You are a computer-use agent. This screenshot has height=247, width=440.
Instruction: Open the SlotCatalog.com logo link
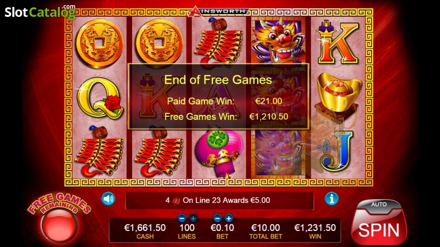[40, 12]
